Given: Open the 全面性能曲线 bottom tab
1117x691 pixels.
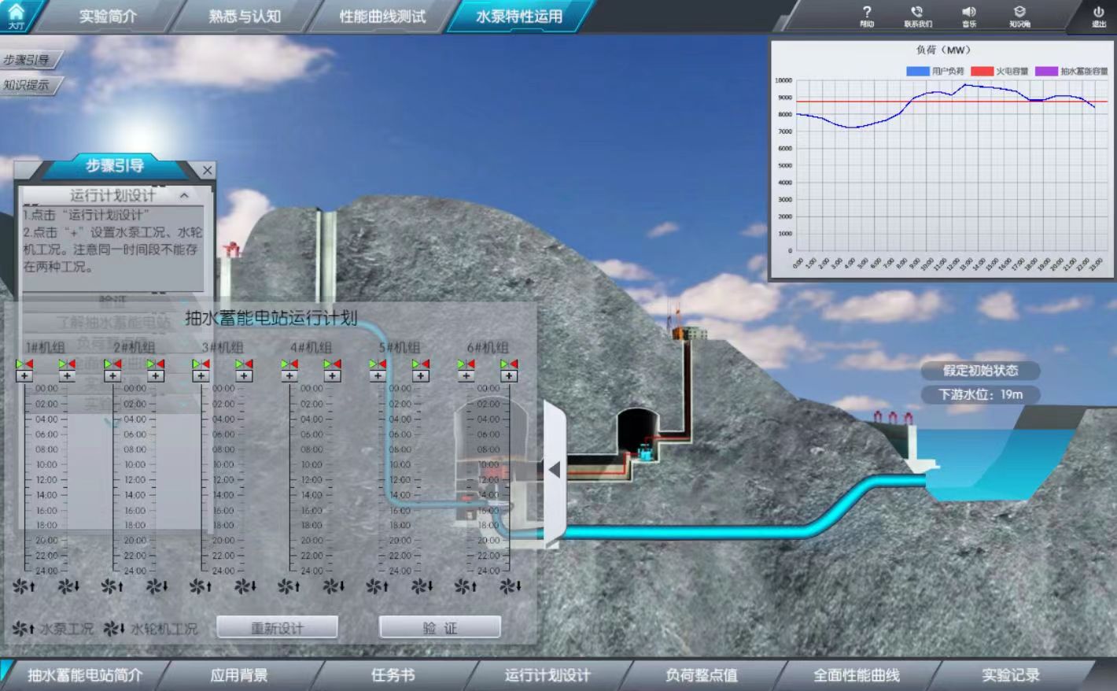Looking at the screenshot, I should tap(856, 675).
